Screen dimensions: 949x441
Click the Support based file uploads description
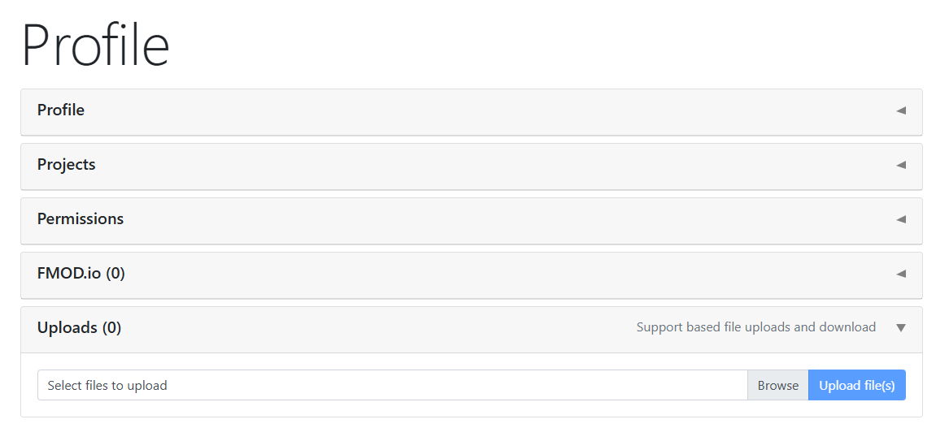pos(755,327)
